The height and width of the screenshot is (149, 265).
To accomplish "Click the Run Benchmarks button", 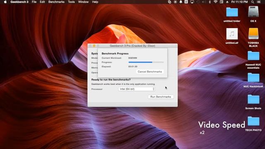I will pos(161,97).
